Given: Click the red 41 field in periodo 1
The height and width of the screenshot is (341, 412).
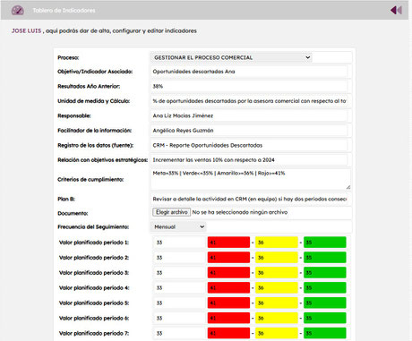Looking at the screenshot, I should point(228,243).
